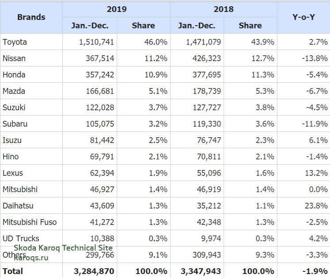Click Mitsubishi Y-o-Y value 0.0%

pos(318,189)
